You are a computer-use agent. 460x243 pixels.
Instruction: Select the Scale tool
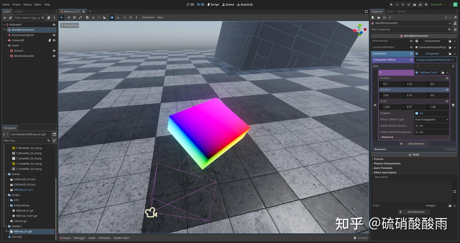(x=80, y=17)
